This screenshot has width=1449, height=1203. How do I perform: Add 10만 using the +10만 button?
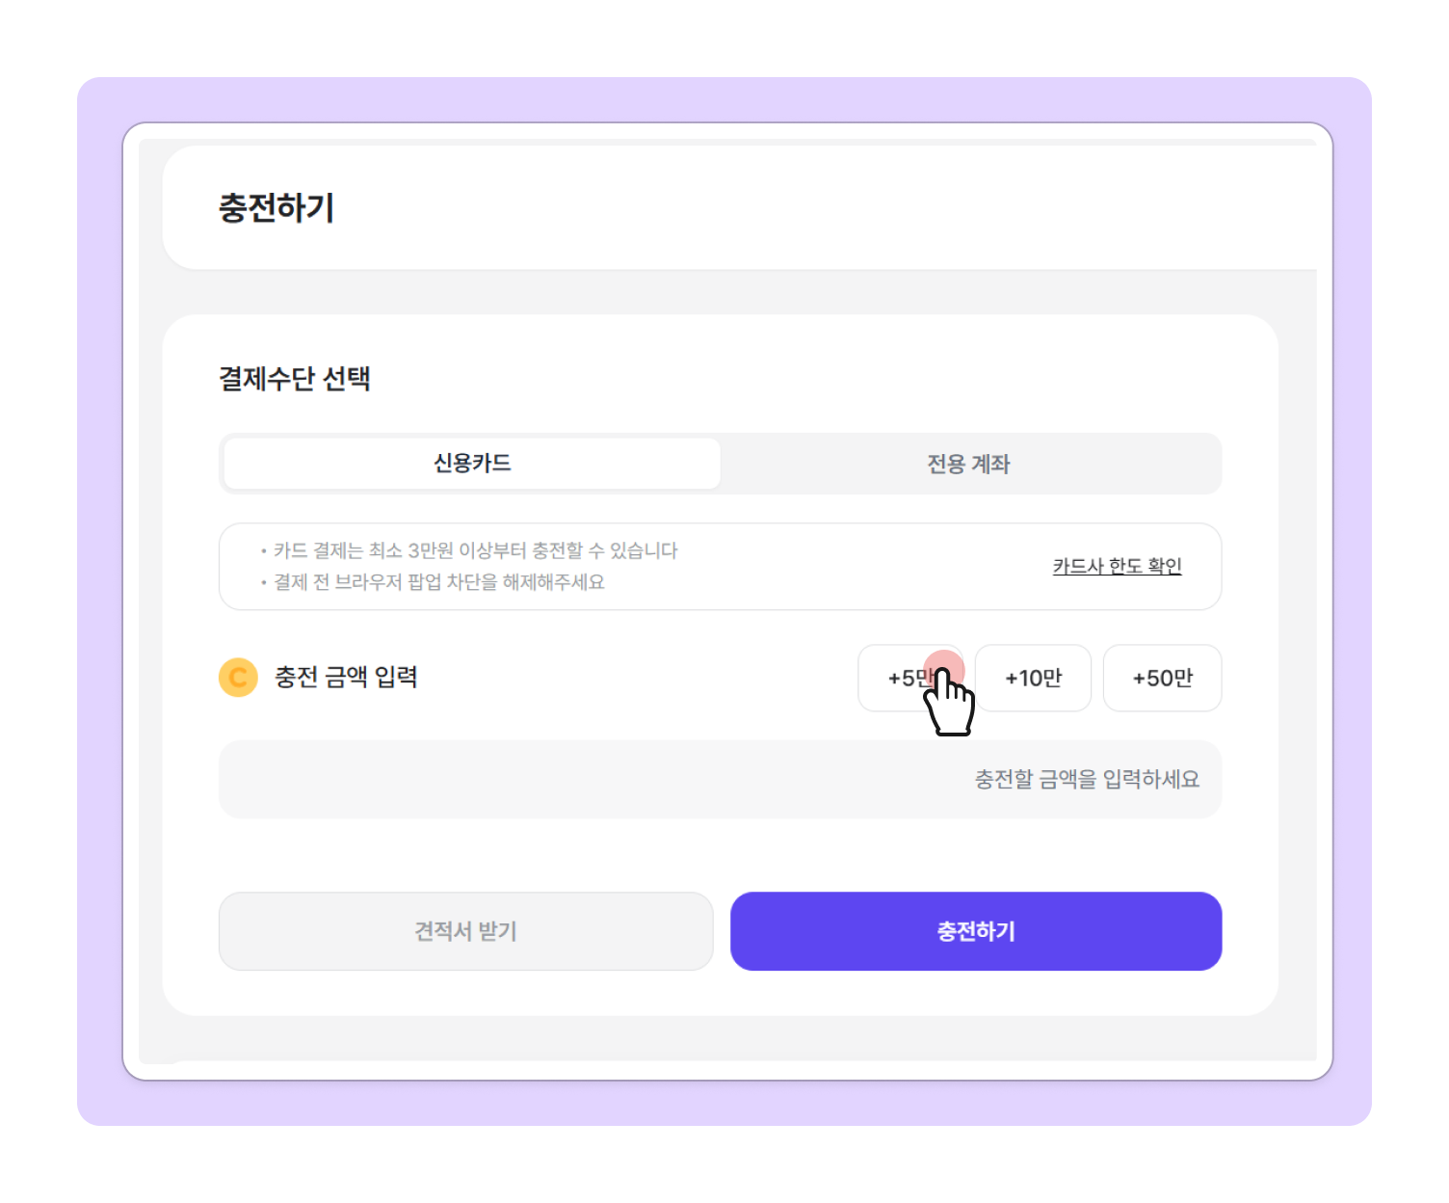(1033, 678)
